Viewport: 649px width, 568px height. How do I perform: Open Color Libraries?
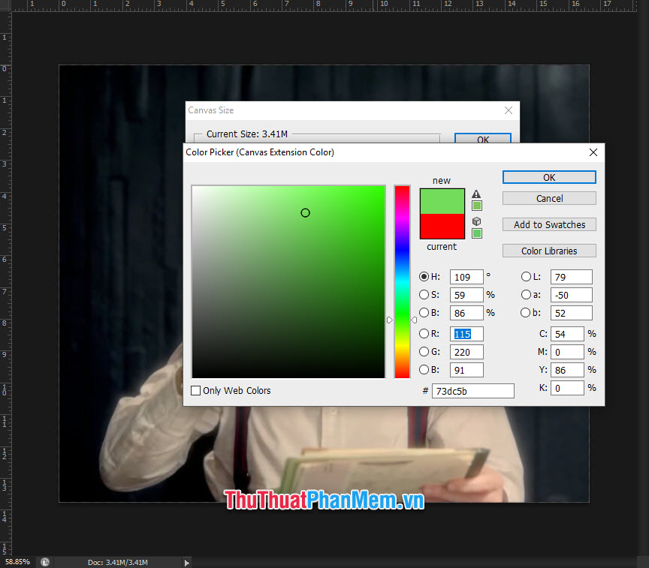point(549,251)
